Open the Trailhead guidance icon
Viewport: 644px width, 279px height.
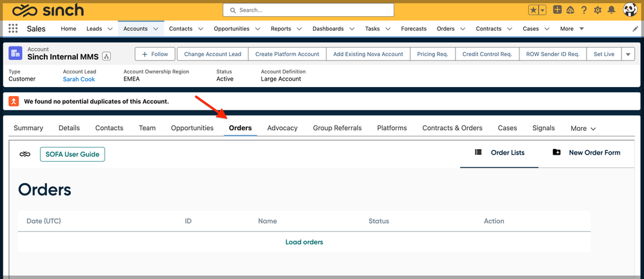click(570, 10)
